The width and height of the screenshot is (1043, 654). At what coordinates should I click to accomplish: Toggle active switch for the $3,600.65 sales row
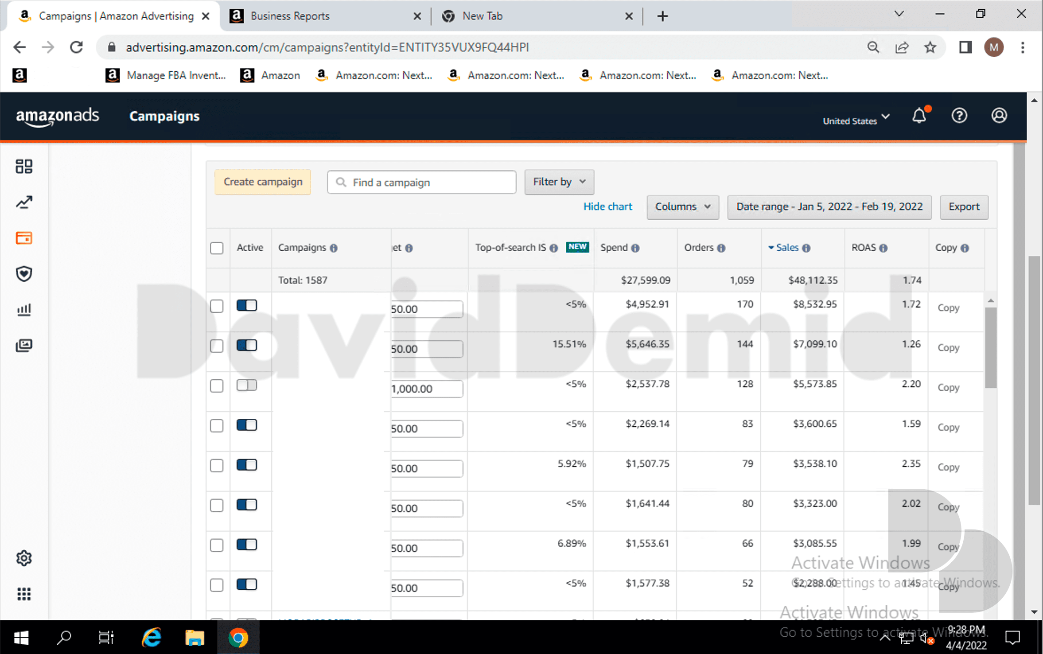click(x=247, y=425)
